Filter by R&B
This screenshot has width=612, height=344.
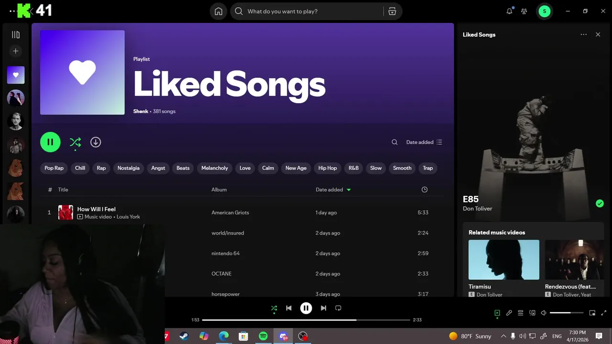pos(354,168)
